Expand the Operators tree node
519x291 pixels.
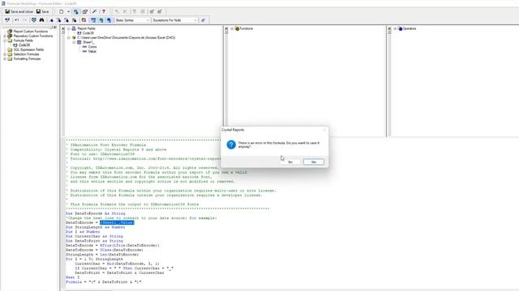tap(395, 29)
